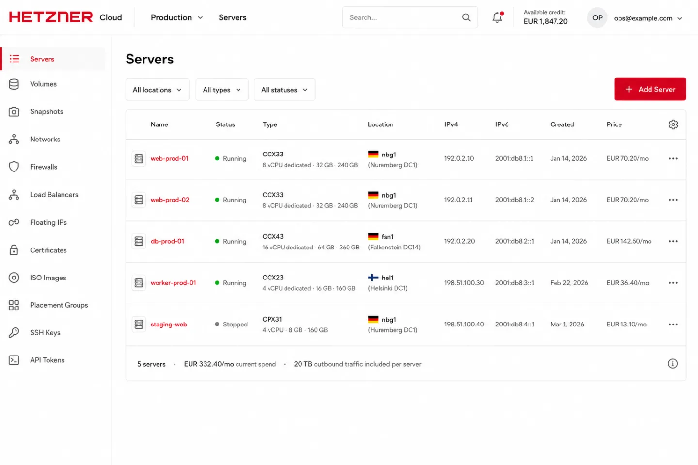Open the worker-prod-01 server link
698x465 pixels.
pyautogui.click(x=173, y=283)
